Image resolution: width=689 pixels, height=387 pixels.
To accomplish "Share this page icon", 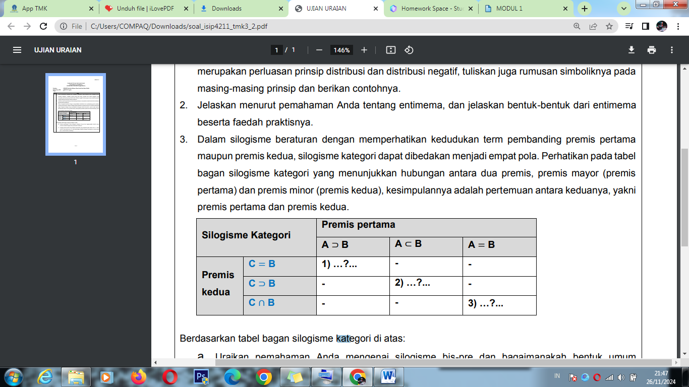I will pos(593,26).
